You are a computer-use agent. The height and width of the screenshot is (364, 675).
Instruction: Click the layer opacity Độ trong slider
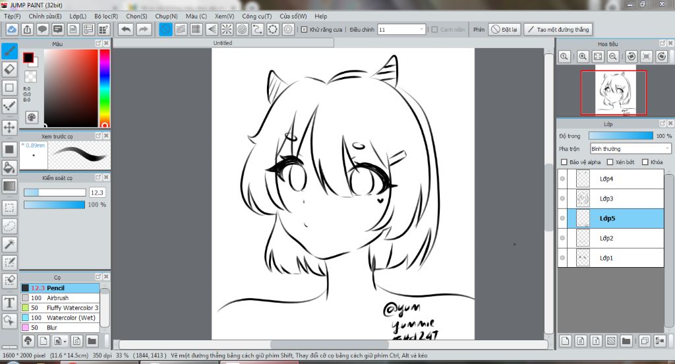pyautogui.click(x=621, y=136)
